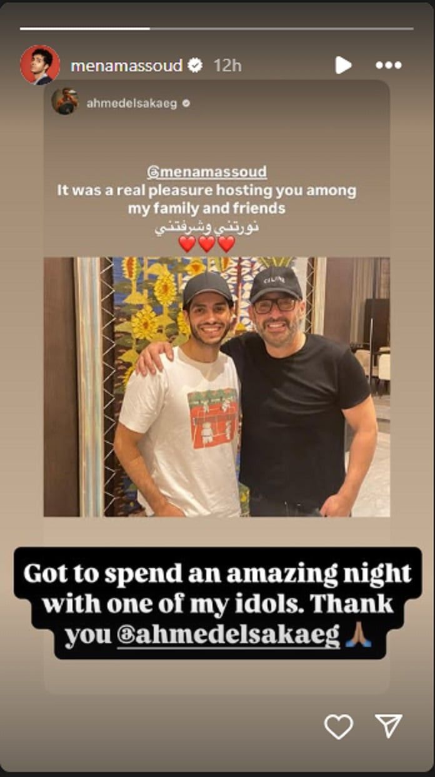
Task: Click the unfilled portion of the progress bar
Action: click(282, 28)
